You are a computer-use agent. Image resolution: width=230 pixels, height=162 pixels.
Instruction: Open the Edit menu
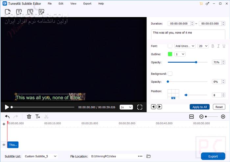pos(61,4)
